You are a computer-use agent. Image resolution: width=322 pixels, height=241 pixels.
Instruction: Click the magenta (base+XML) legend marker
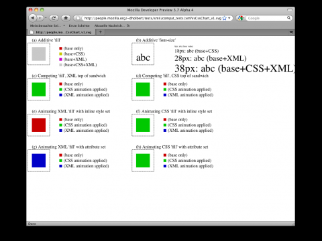(60, 60)
